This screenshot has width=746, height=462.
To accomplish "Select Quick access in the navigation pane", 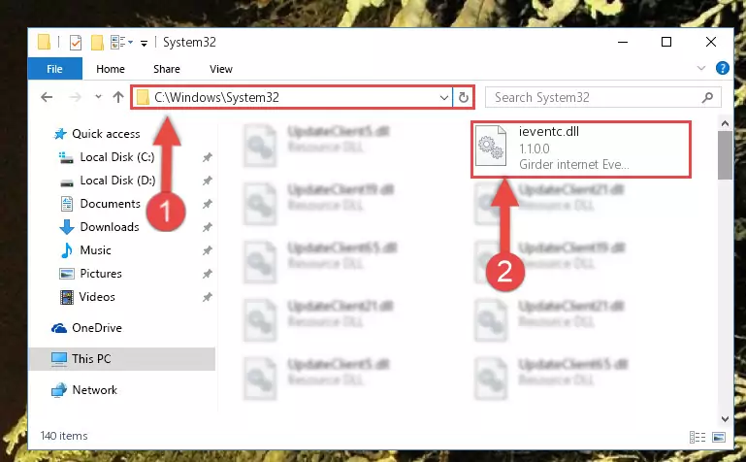I will [106, 134].
